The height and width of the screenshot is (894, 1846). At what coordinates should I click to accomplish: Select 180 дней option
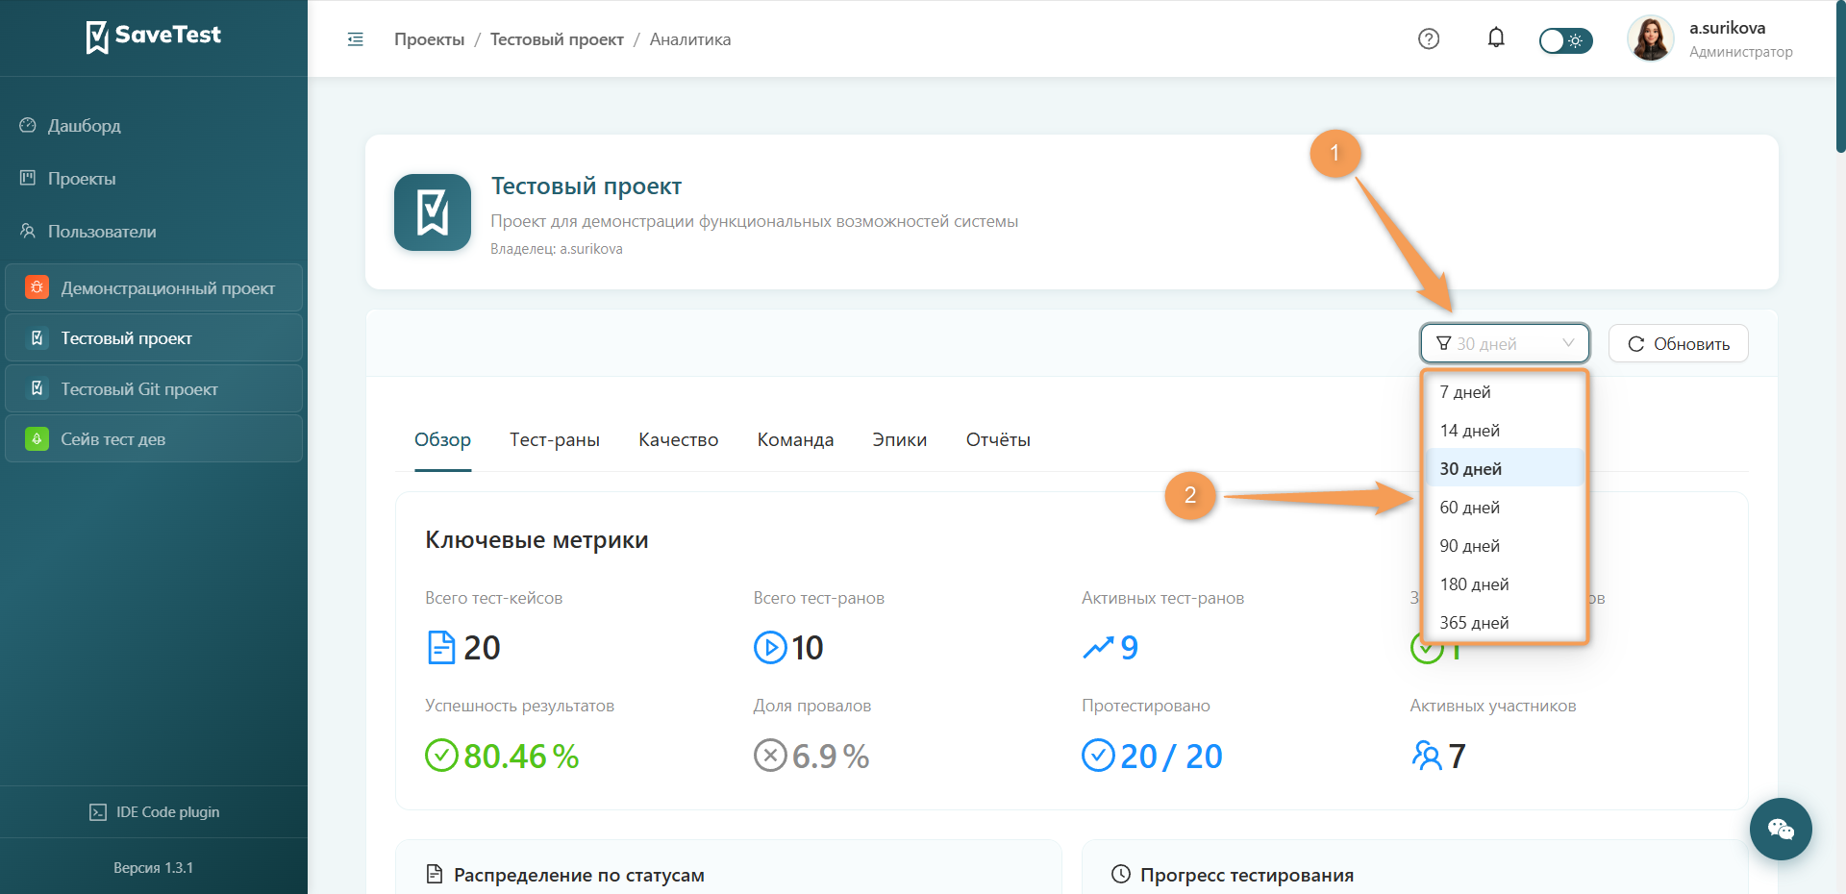[x=1505, y=584]
